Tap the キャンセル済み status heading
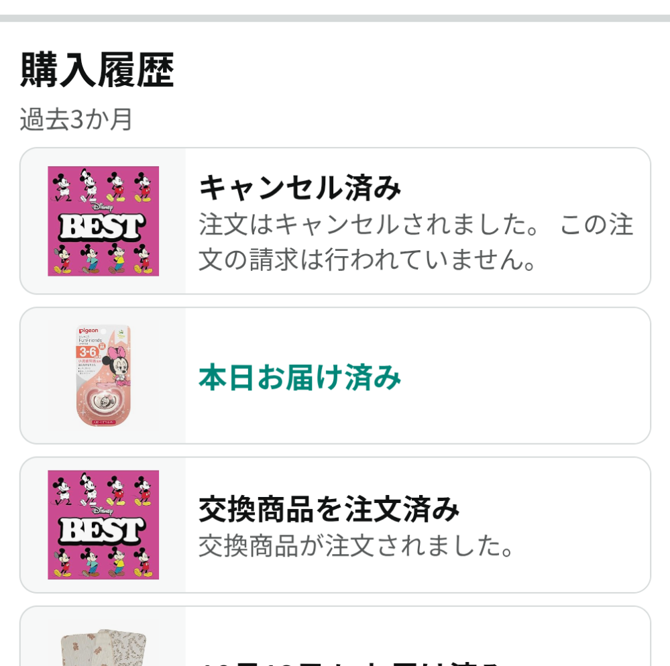The height and width of the screenshot is (666, 670). point(300,189)
